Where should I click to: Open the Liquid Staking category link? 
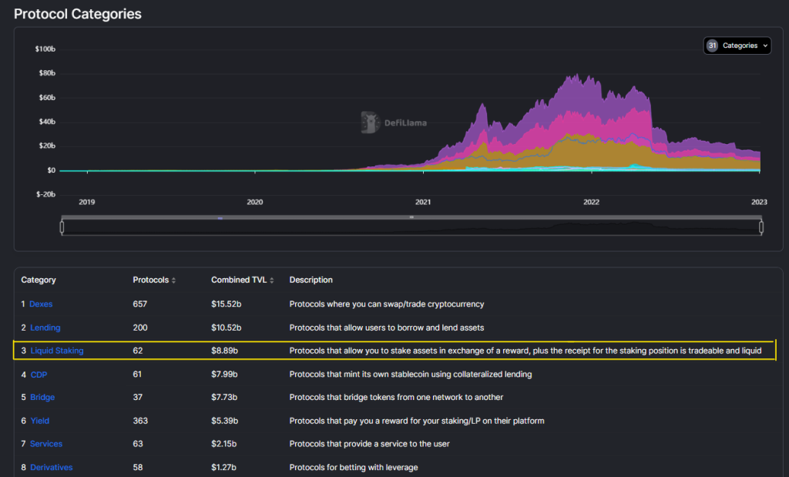(x=57, y=351)
